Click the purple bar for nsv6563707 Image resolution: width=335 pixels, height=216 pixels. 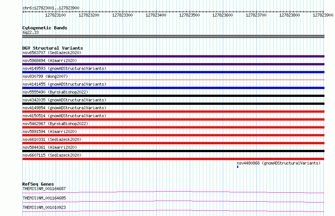(x=173, y=56)
